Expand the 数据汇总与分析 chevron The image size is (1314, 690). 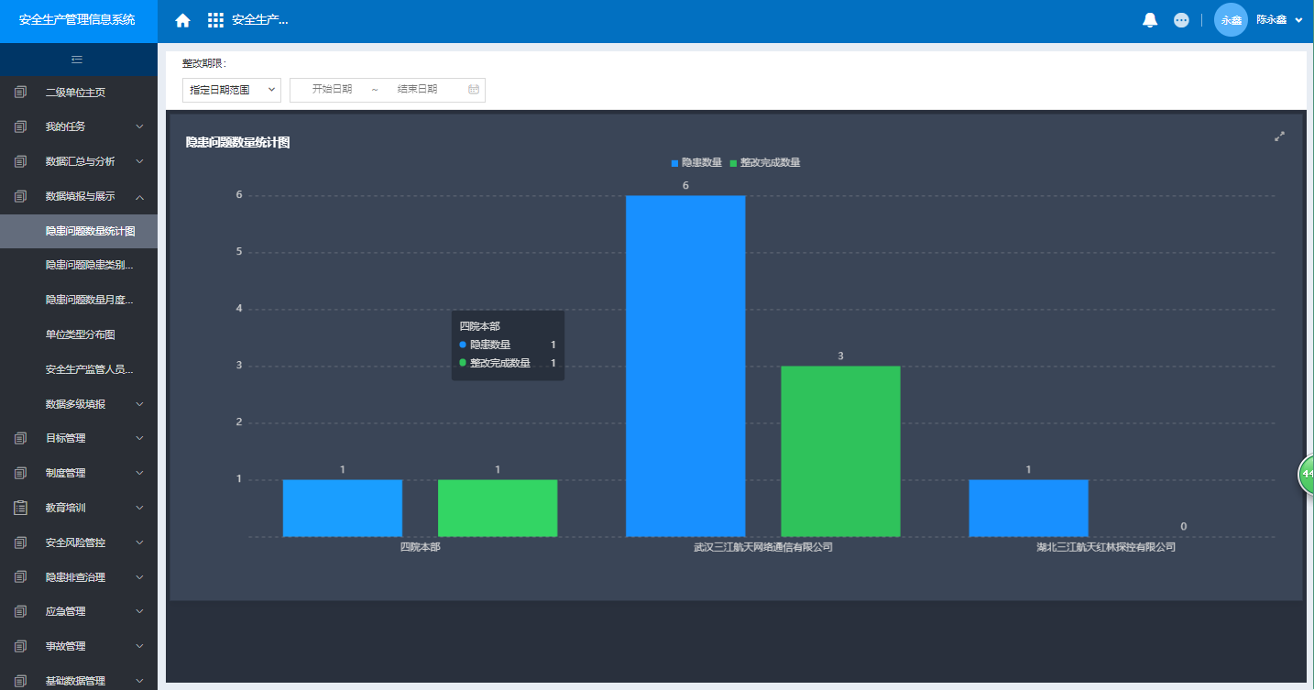pos(139,161)
